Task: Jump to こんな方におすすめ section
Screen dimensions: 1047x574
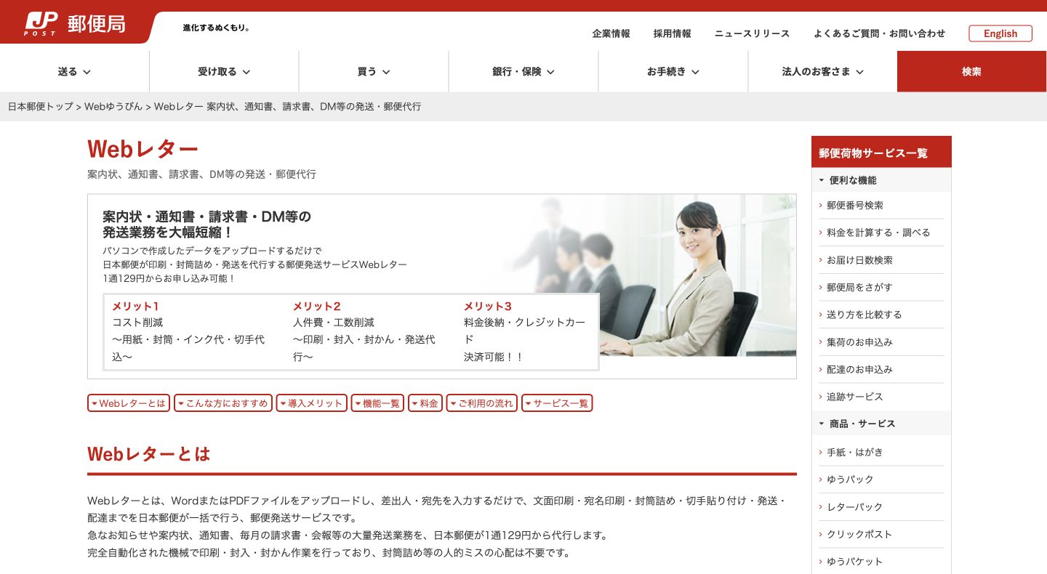Action: [223, 403]
